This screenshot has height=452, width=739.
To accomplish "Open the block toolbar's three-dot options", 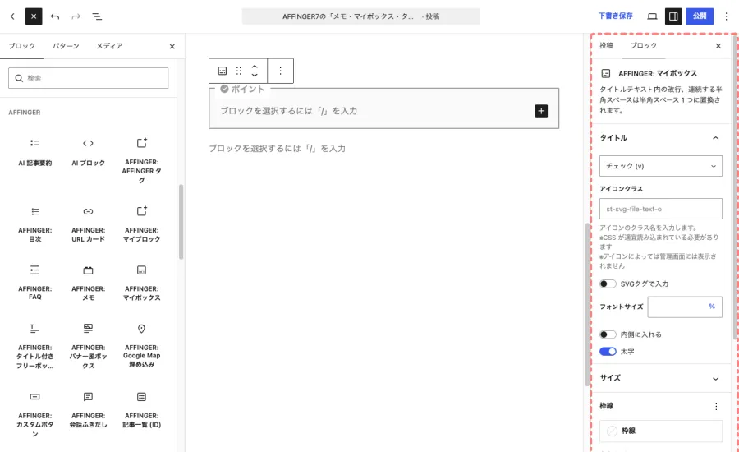I will tap(280, 71).
